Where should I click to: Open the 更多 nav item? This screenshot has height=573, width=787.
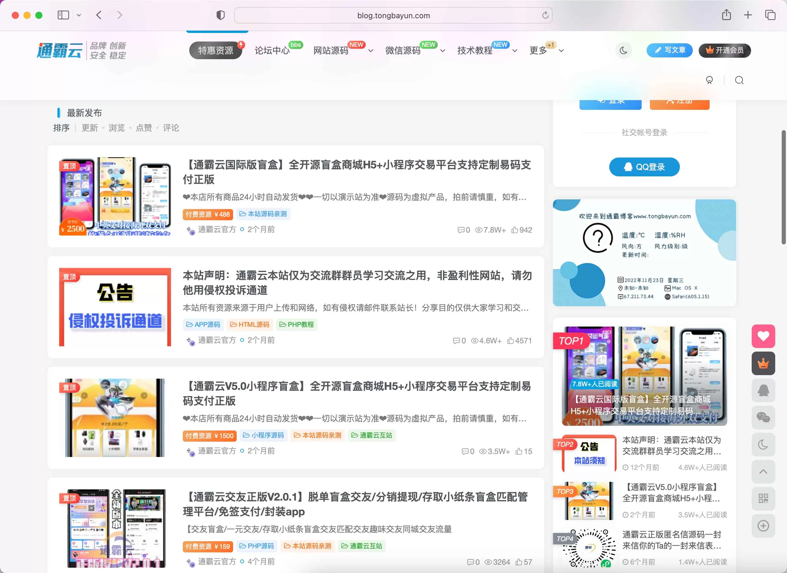(538, 51)
